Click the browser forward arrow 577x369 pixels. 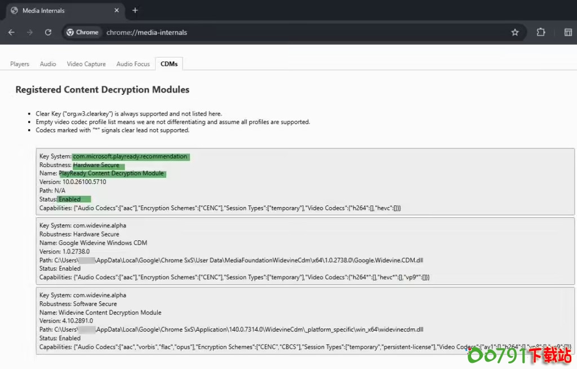point(30,32)
